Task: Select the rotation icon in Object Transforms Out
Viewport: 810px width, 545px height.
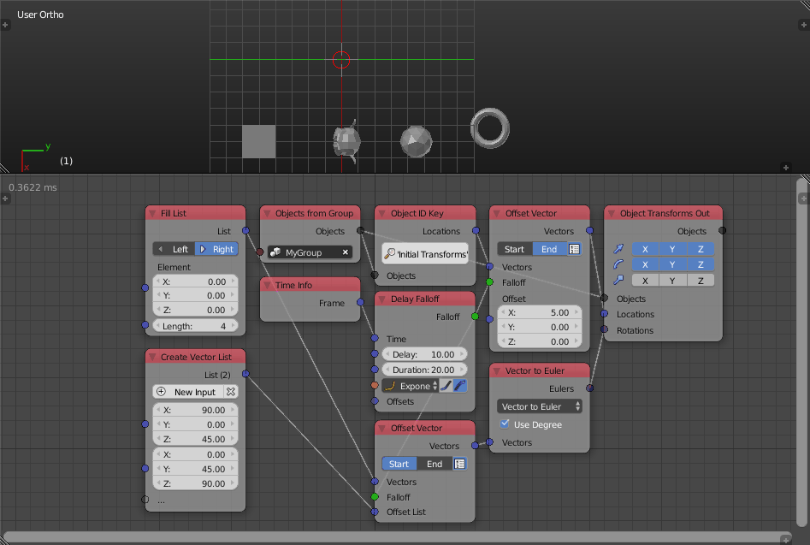Action: 618,264
